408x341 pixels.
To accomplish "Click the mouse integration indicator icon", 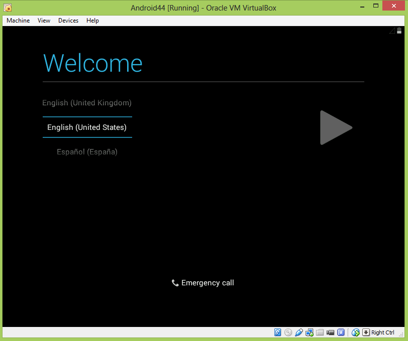I will (355, 332).
